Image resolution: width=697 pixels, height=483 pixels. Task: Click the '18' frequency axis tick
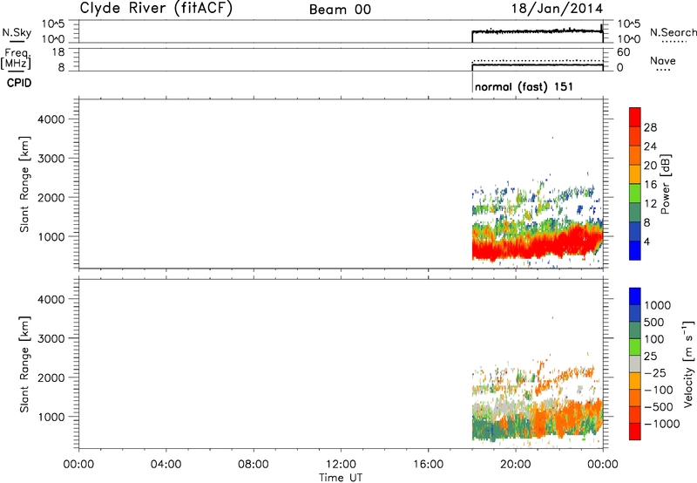58,52
